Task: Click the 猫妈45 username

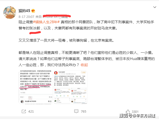Action: click(x=24, y=11)
